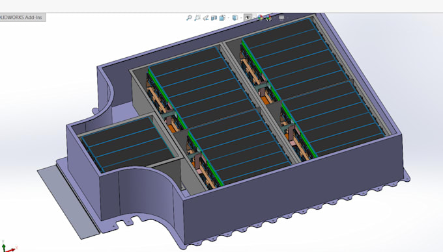Open the SOLIDWORKS Add-Ins tab
Image resolution: width=443 pixels, height=252 pixels.
(22, 17)
